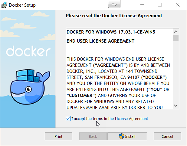Click the disabled maximize window icon
Screen dimensions: 187x146
click(160, 5)
